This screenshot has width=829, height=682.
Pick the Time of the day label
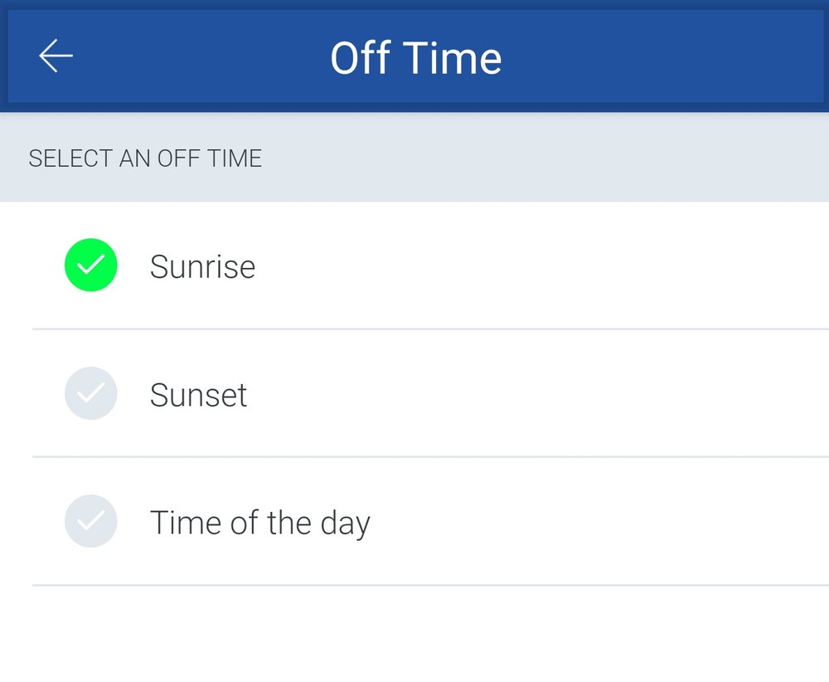(260, 524)
